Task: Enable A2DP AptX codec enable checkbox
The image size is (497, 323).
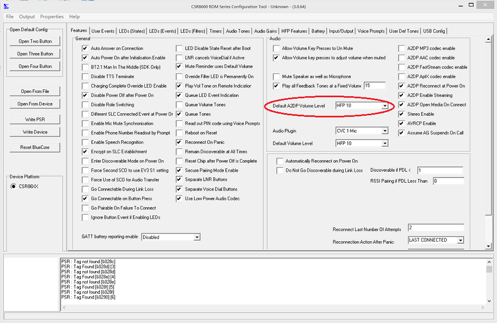Action: pos(402,76)
